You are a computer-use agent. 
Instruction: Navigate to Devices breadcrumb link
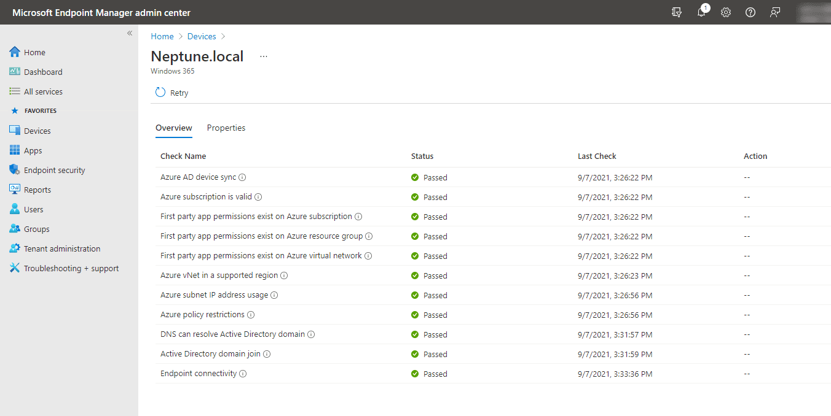click(x=202, y=36)
